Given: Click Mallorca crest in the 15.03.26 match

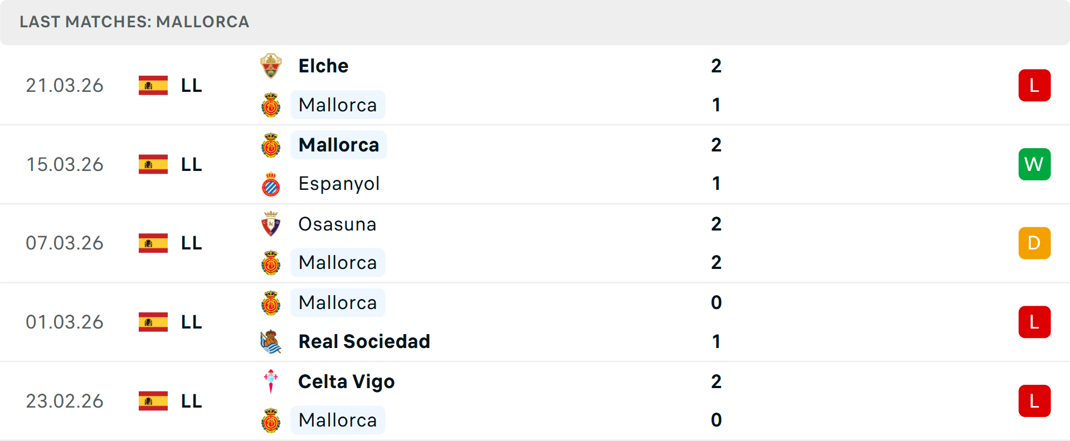Looking at the screenshot, I should coord(271,145).
